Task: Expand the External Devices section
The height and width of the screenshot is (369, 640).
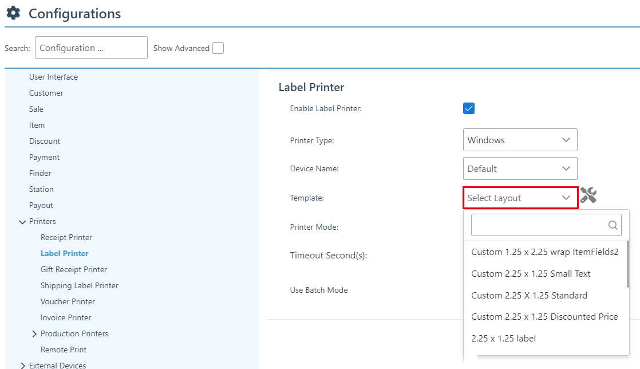Action: (22, 365)
